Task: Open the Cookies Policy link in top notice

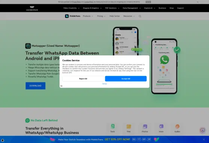Action: tap(89, 2)
